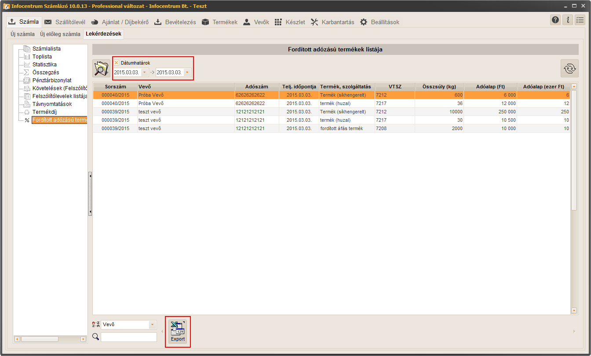Open the info 'i' icon

568,20
